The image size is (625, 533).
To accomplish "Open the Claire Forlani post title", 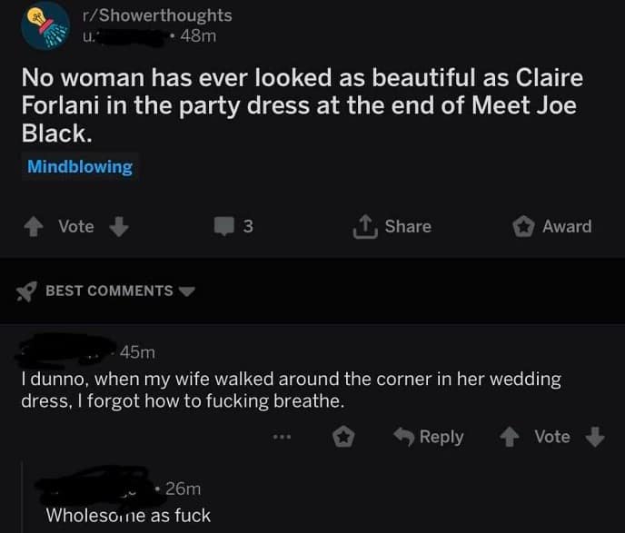I will coord(300,104).
